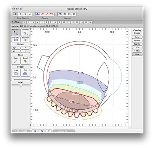This screenshot has width=154, height=148.
Task: Select Dose Matrix 3
Action: 25,14
